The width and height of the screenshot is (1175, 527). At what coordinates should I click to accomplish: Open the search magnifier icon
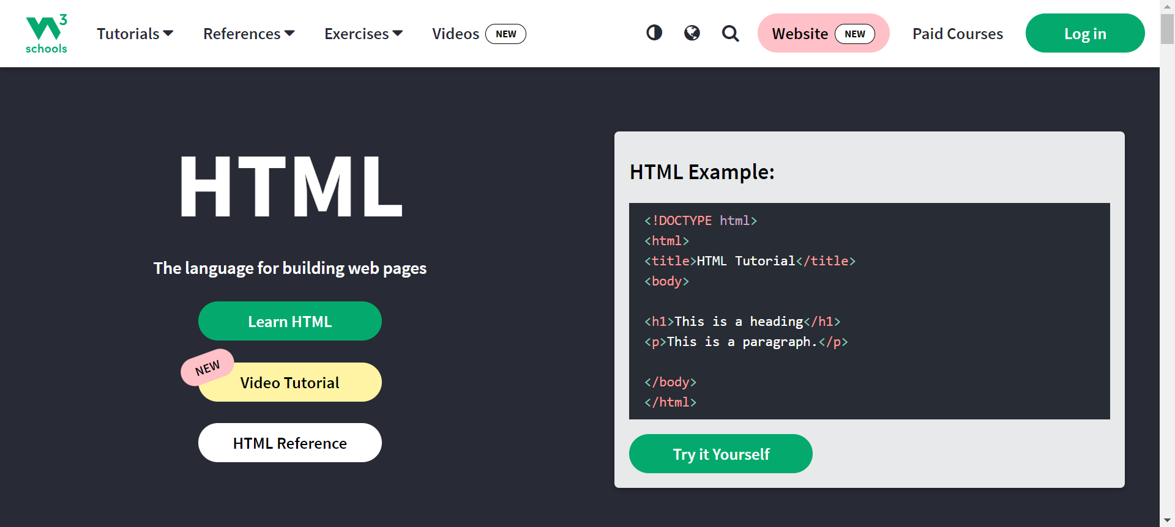coord(730,33)
